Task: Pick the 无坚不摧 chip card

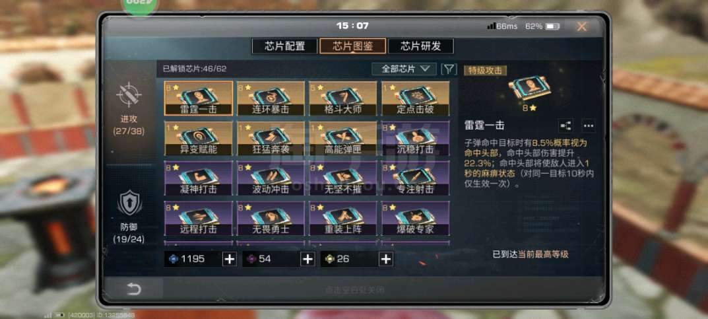Action: tap(343, 178)
